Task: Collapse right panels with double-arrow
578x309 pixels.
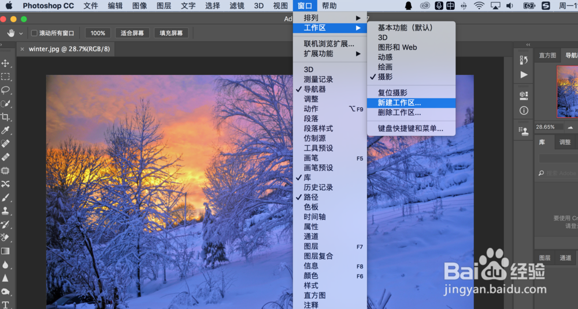Action: point(528,44)
